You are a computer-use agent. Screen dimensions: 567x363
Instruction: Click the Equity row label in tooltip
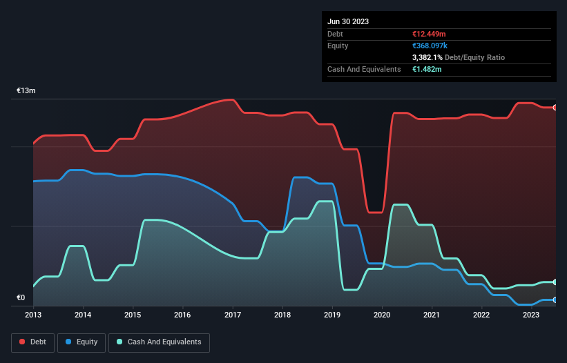(338, 46)
